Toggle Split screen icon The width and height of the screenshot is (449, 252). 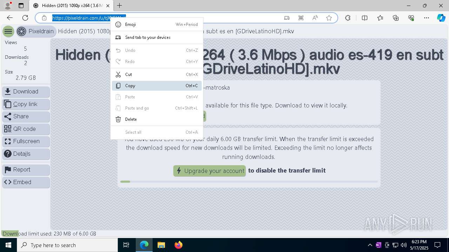(x=364, y=18)
